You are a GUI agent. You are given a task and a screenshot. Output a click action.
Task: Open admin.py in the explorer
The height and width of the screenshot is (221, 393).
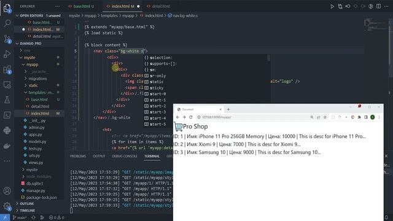point(36,128)
